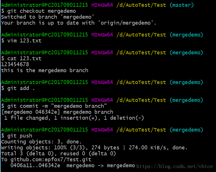Click 'Writing objects: 100% (3/3)' text
The image size is (216, 172).
point(43,148)
